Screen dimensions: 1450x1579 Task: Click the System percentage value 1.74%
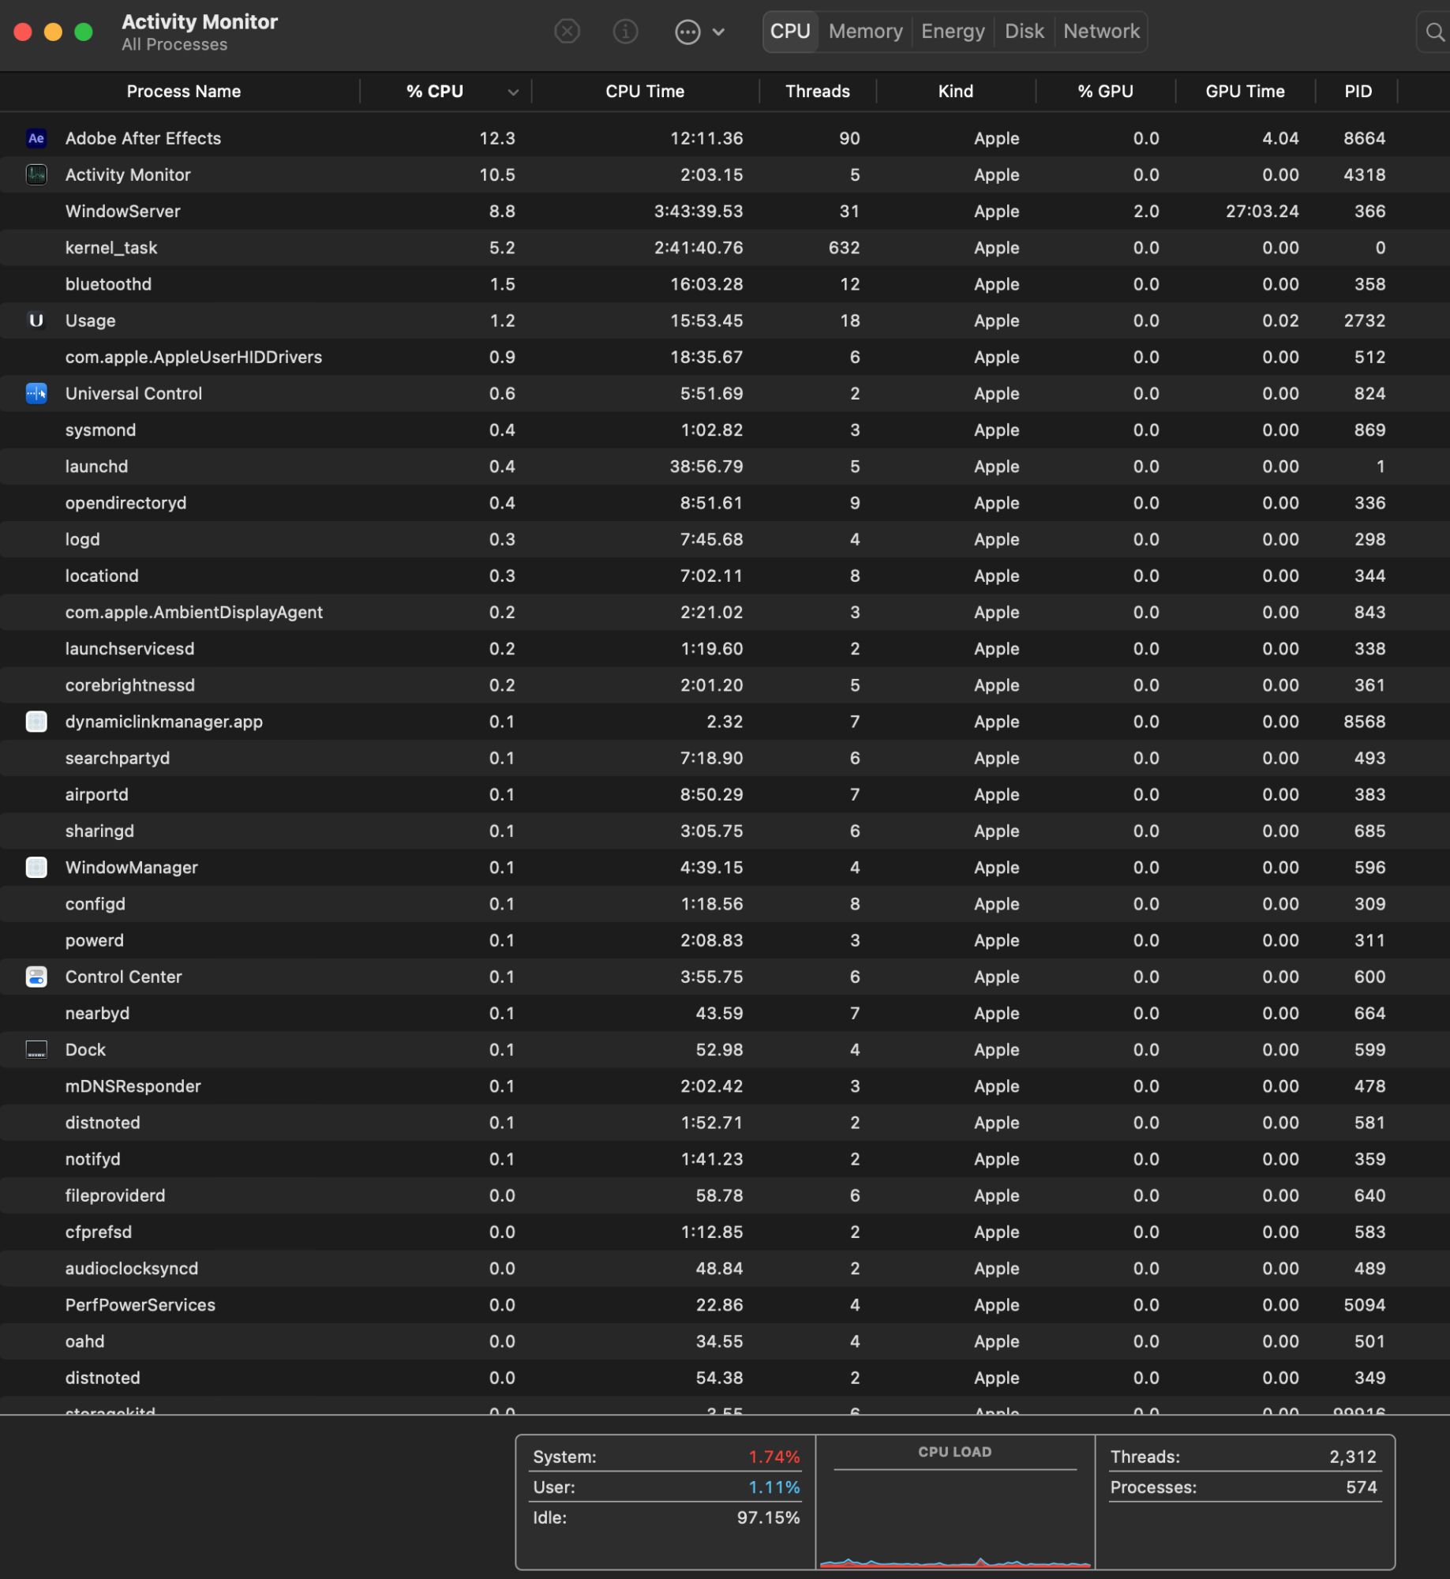pyautogui.click(x=774, y=1457)
